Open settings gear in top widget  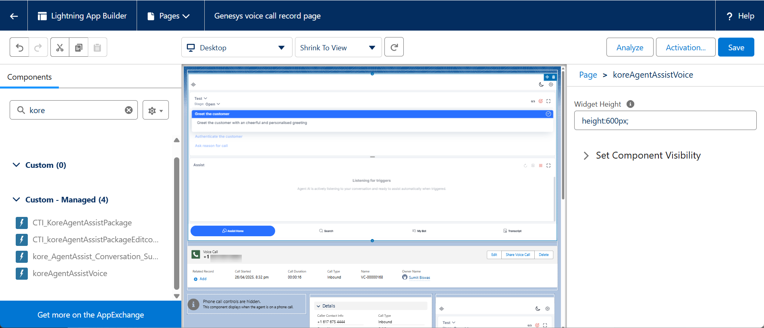tap(551, 85)
